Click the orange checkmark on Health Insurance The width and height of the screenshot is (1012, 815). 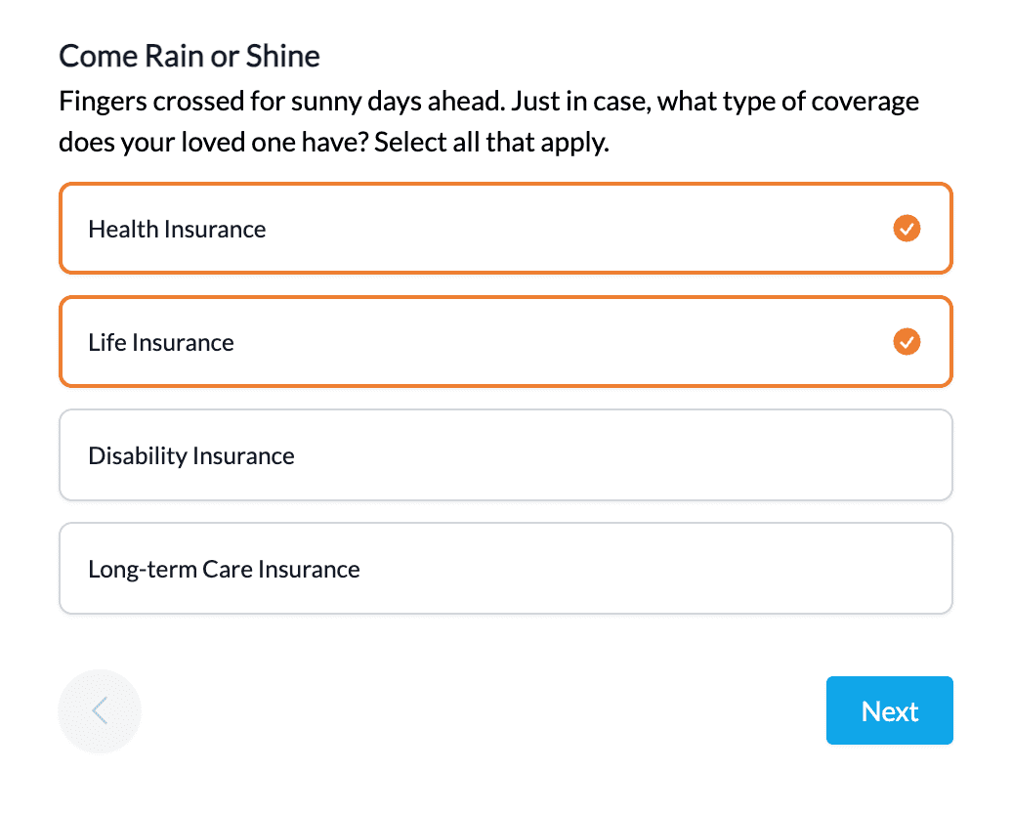click(907, 229)
